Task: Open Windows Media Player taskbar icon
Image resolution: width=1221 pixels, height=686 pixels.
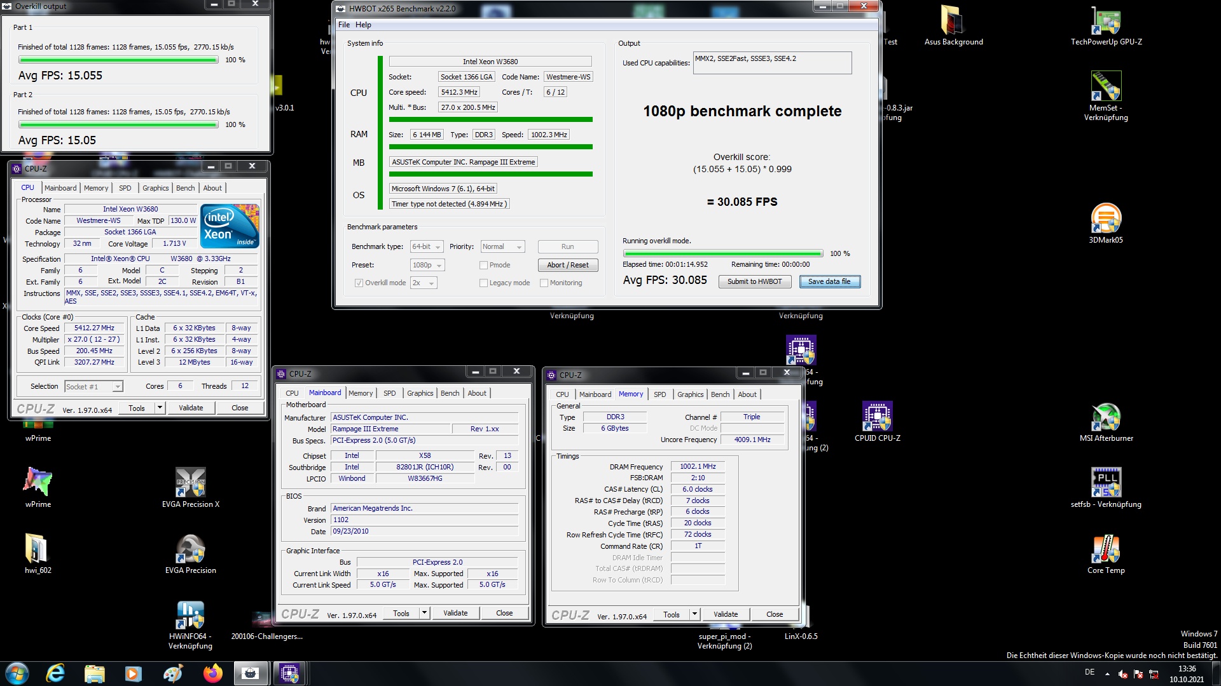Action: click(x=134, y=673)
